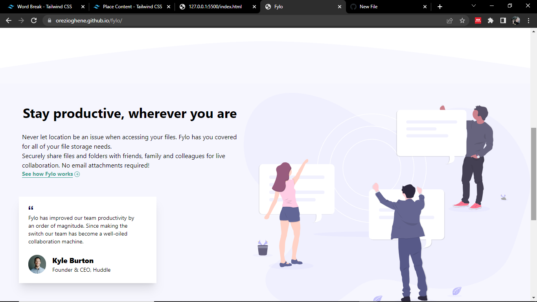The image size is (537, 302).
Task: Click Kyle Burton's profile photo
Action: click(37, 264)
